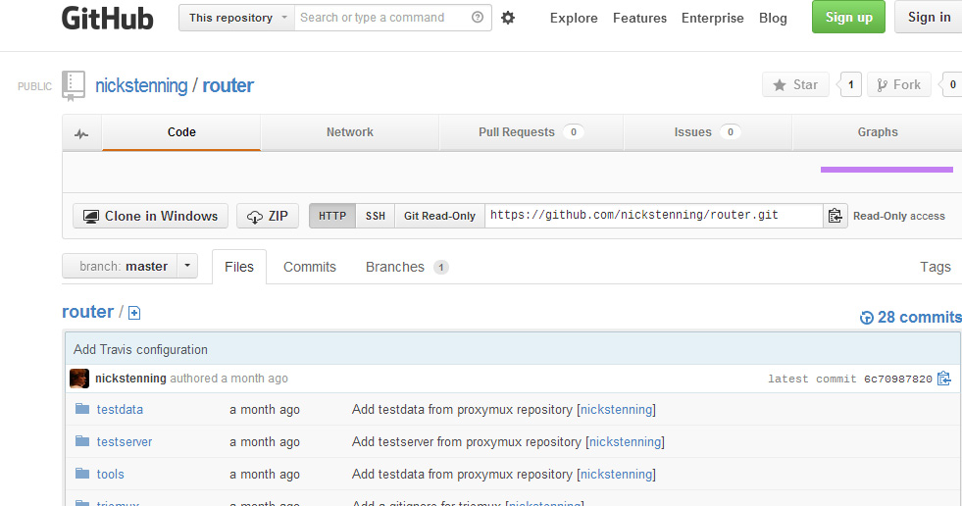Select the clone URL text field

pos(654,216)
